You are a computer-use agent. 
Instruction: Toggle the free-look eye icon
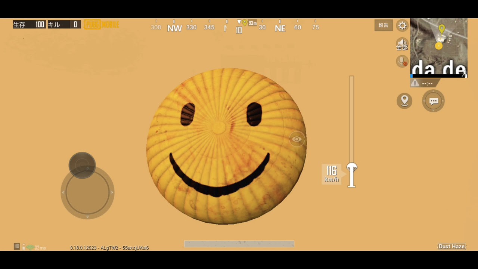coord(297,139)
